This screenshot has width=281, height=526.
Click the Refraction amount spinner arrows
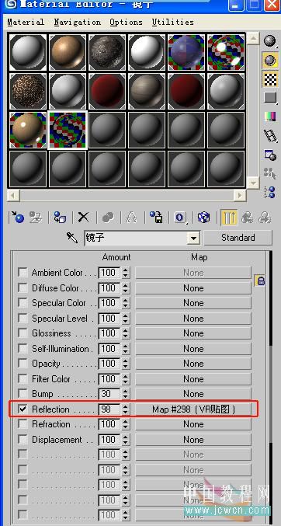pyautogui.click(x=126, y=424)
